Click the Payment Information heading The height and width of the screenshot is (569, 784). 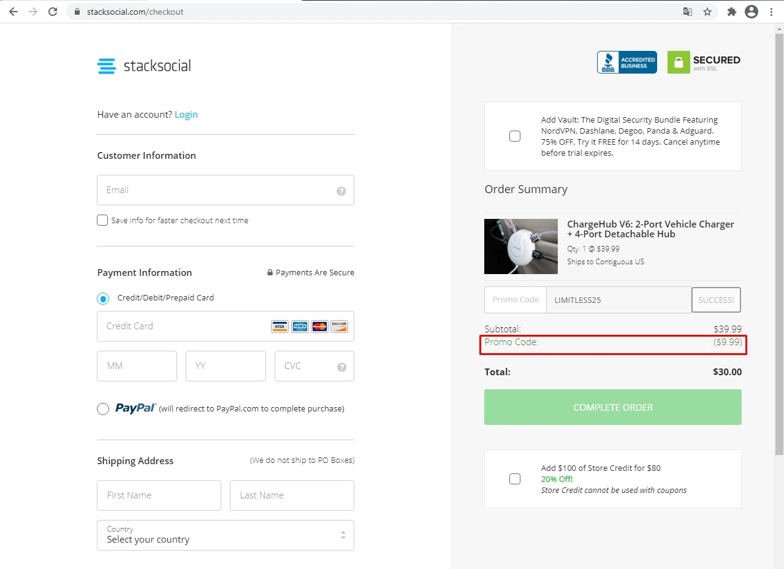coord(145,273)
